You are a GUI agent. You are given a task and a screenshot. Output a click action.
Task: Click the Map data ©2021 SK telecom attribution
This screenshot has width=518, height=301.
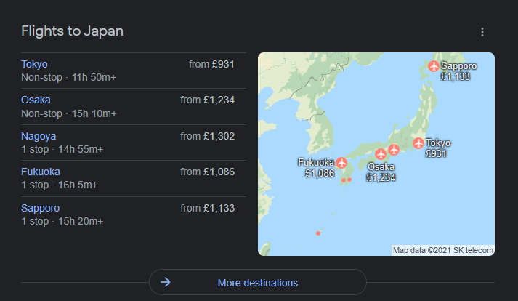coord(443,250)
